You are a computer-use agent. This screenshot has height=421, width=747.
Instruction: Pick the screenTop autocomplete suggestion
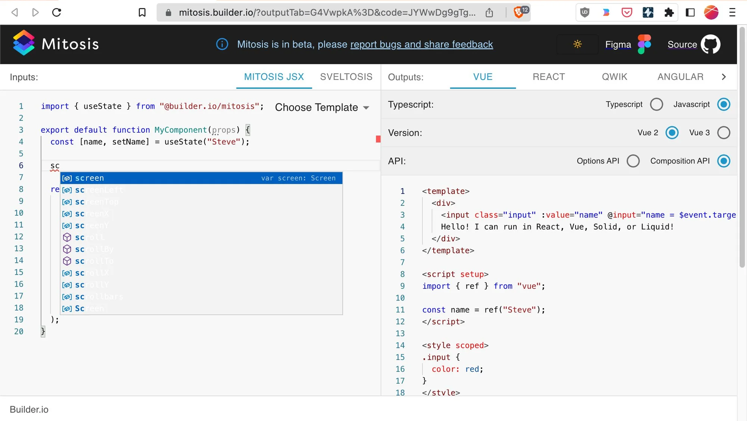coord(201,202)
